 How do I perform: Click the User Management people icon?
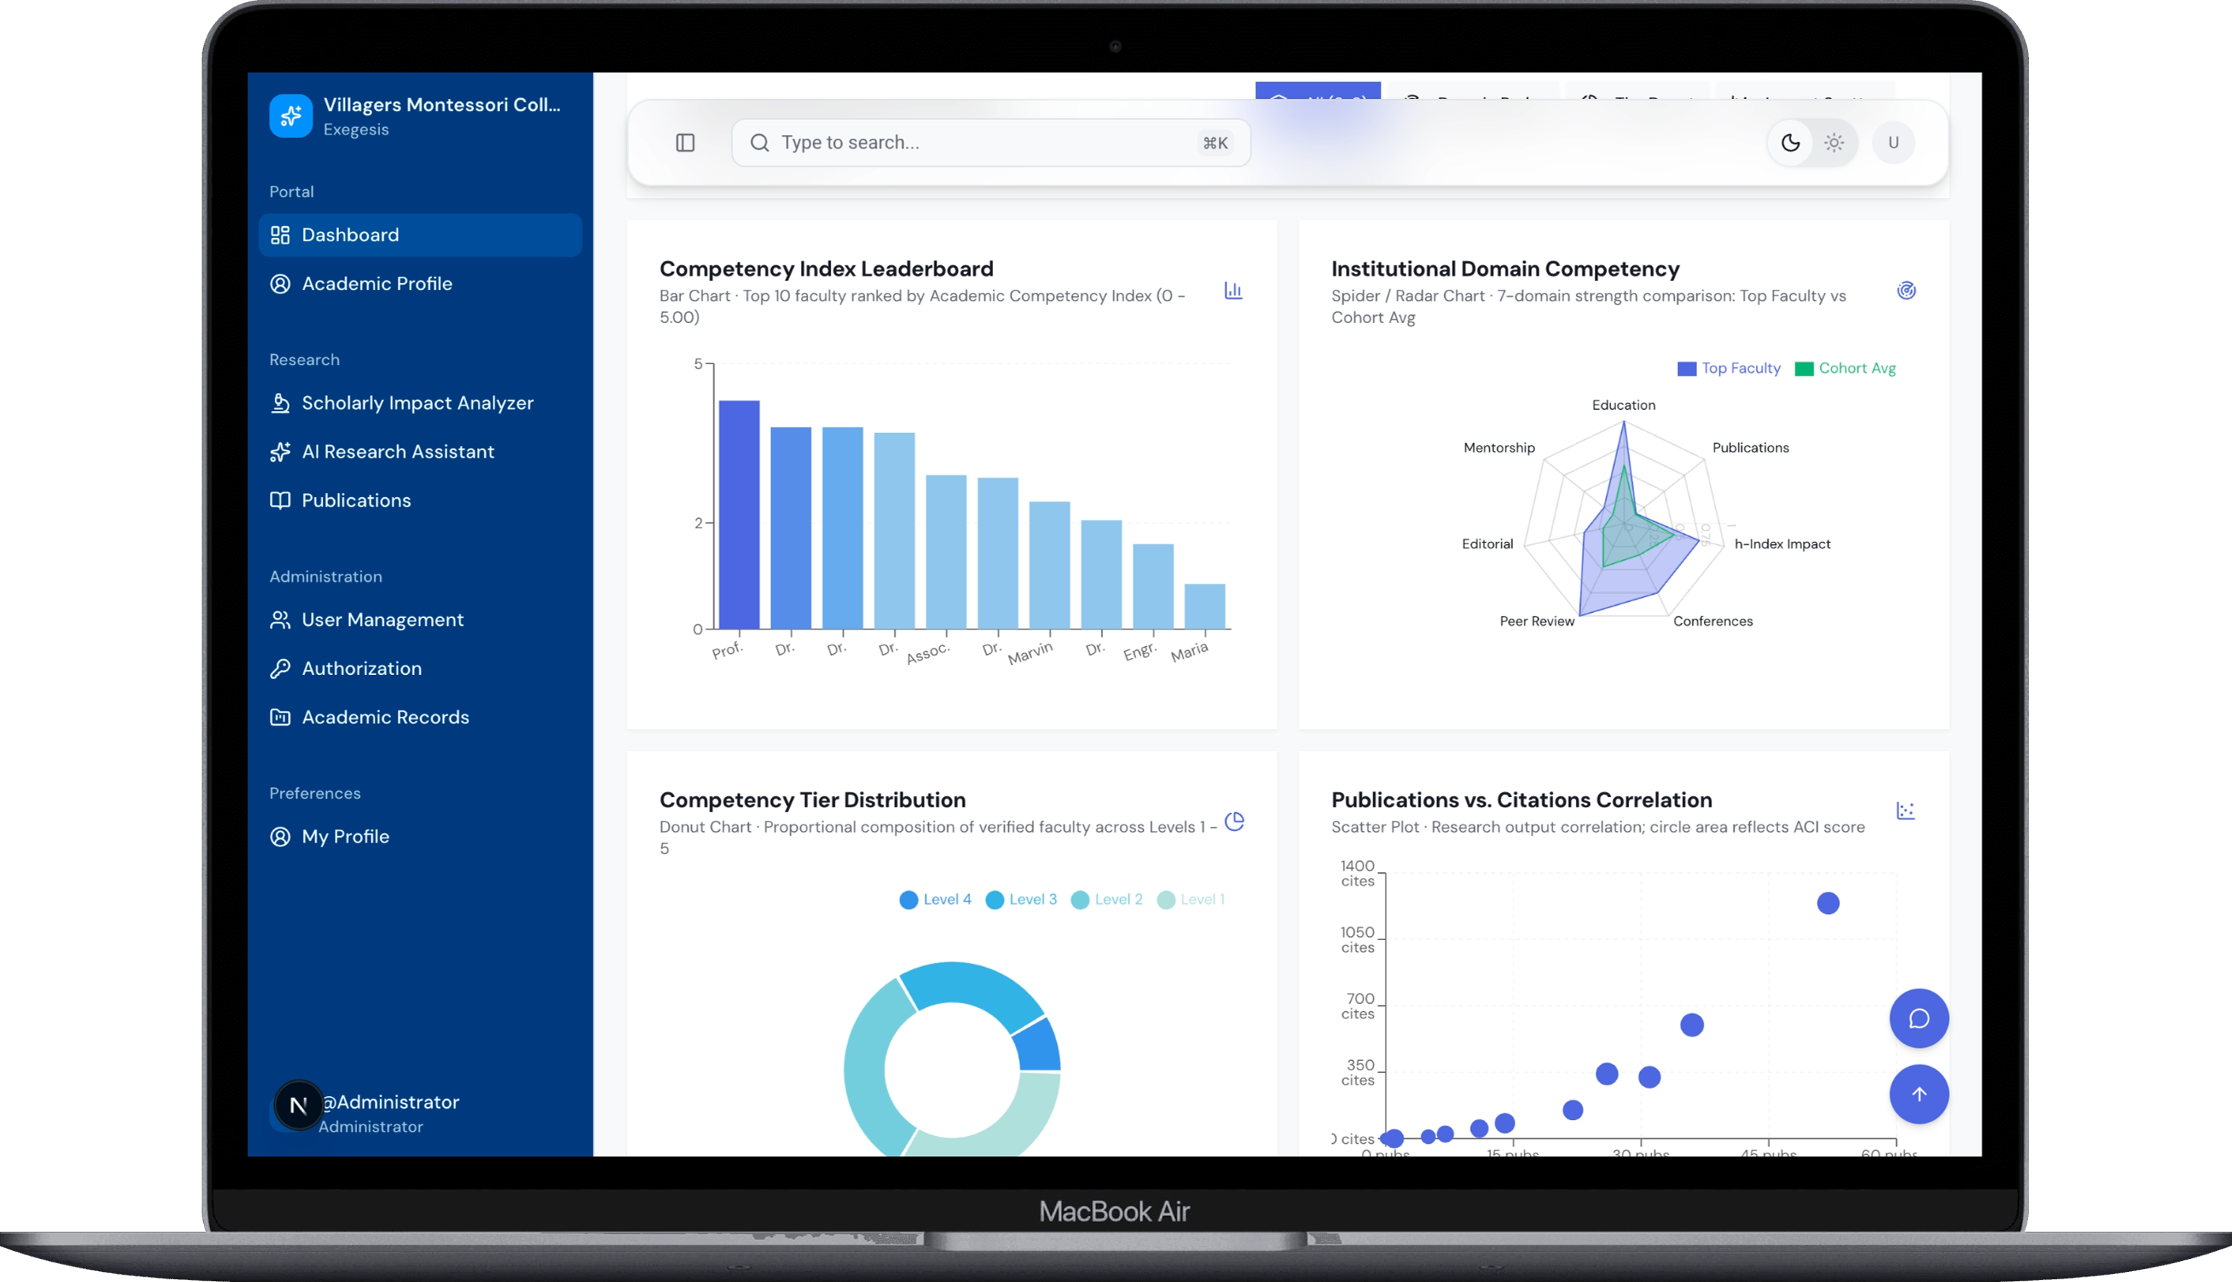pyautogui.click(x=280, y=620)
